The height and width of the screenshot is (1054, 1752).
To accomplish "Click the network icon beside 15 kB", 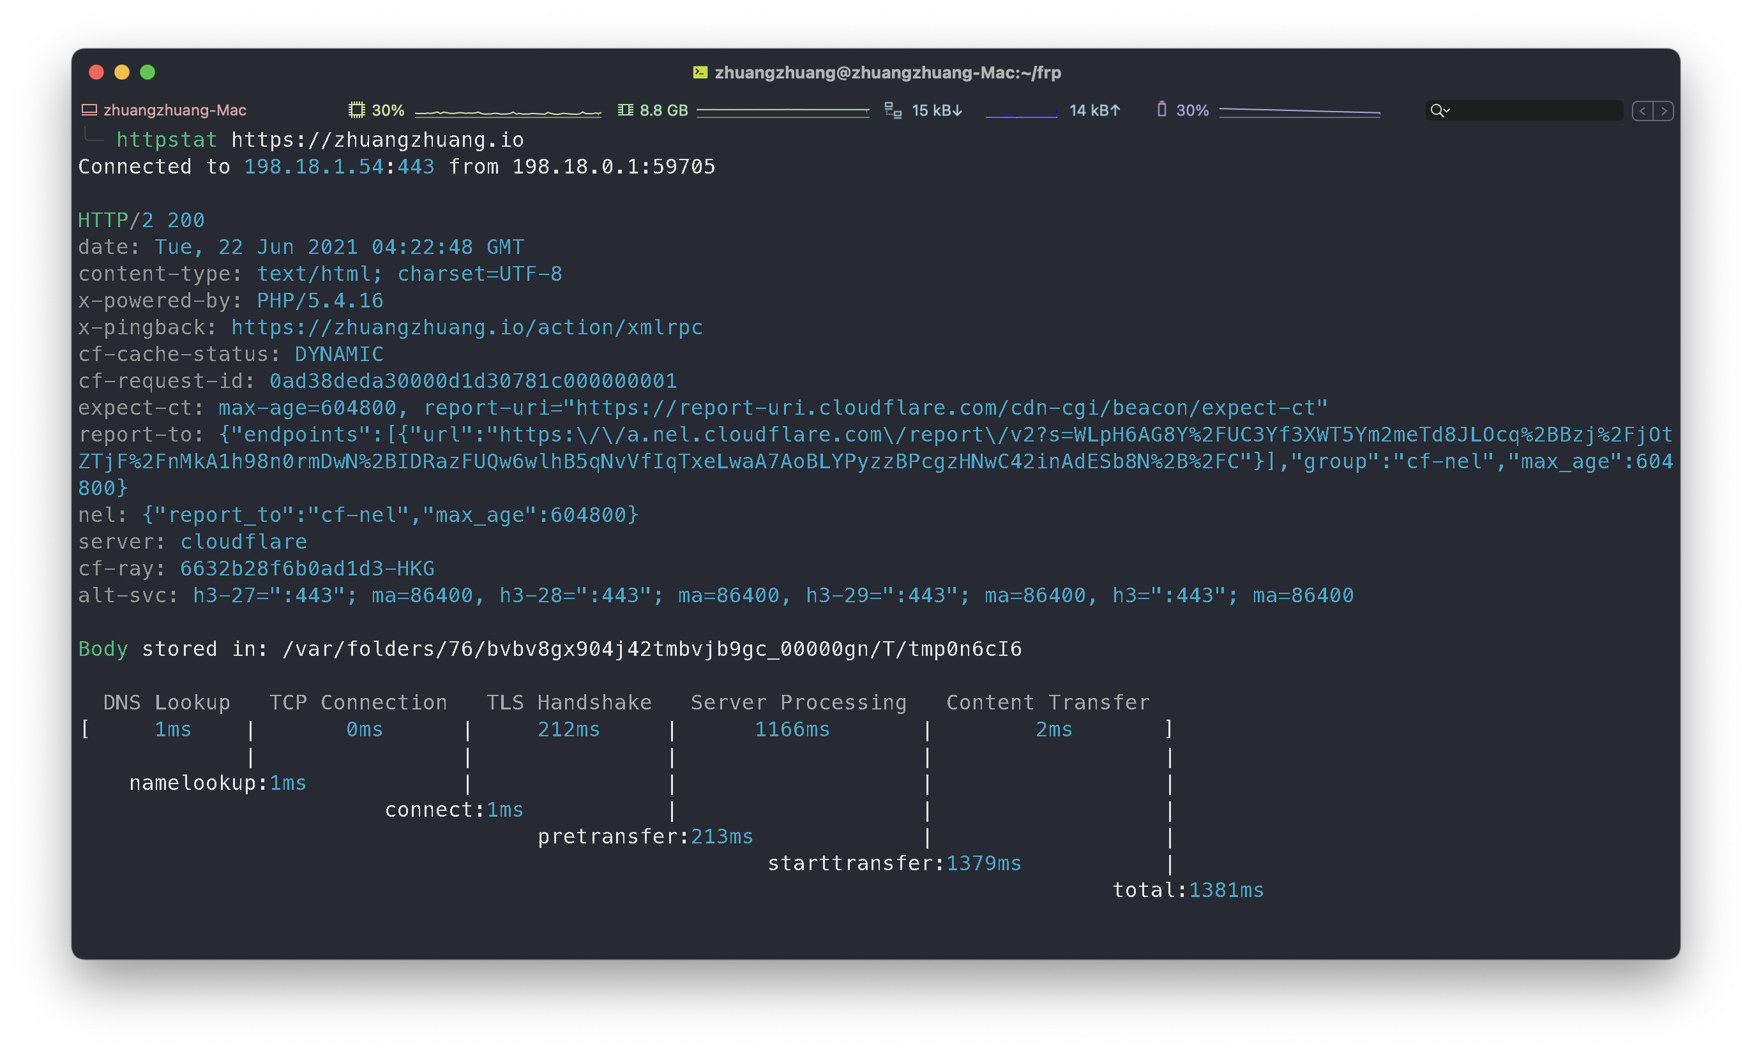I will tap(893, 110).
